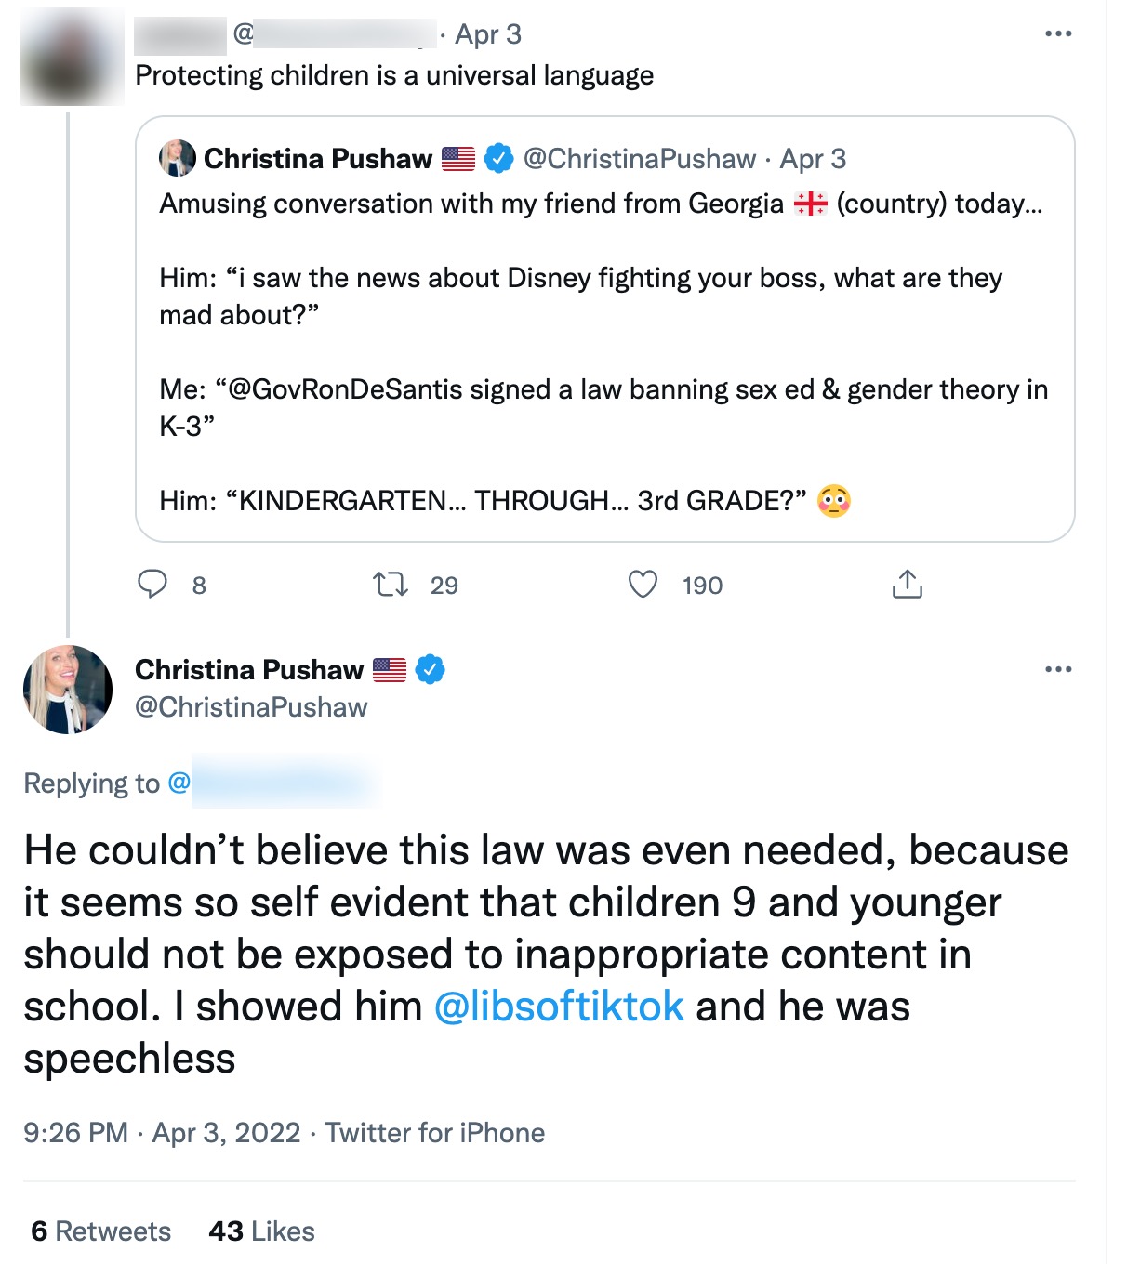The width and height of the screenshot is (1127, 1264).
Task: Click small avatar in quoted tweet
Action: pos(177,158)
